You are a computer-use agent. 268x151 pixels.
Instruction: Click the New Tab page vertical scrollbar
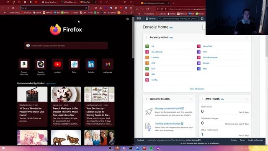[133, 38]
